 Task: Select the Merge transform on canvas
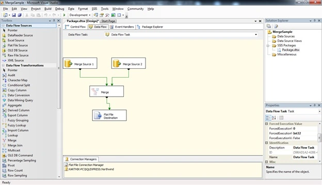click(107, 91)
